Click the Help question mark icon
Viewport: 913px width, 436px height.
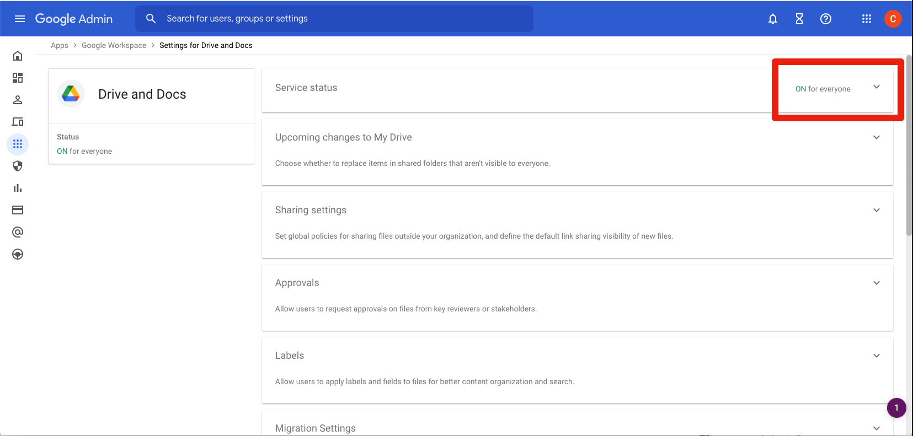(x=826, y=19)
